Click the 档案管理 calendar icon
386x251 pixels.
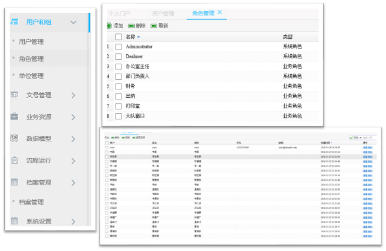(14, 182)
